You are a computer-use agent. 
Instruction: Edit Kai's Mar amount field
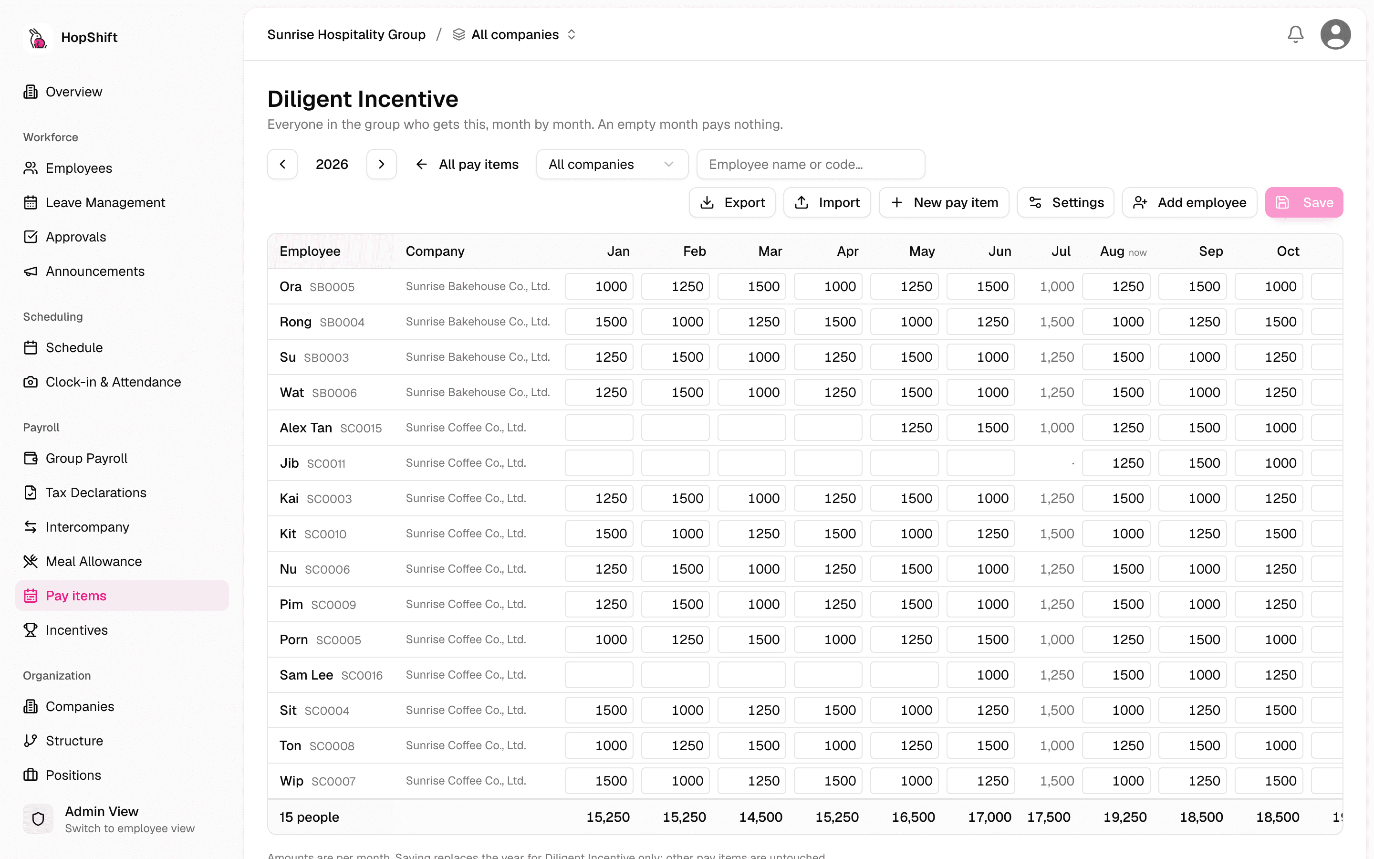(x=752, y=498)
